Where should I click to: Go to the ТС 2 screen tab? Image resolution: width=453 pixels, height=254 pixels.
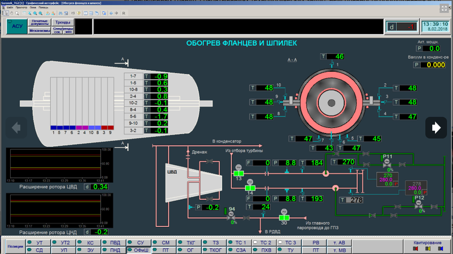(x=266, y=242)
